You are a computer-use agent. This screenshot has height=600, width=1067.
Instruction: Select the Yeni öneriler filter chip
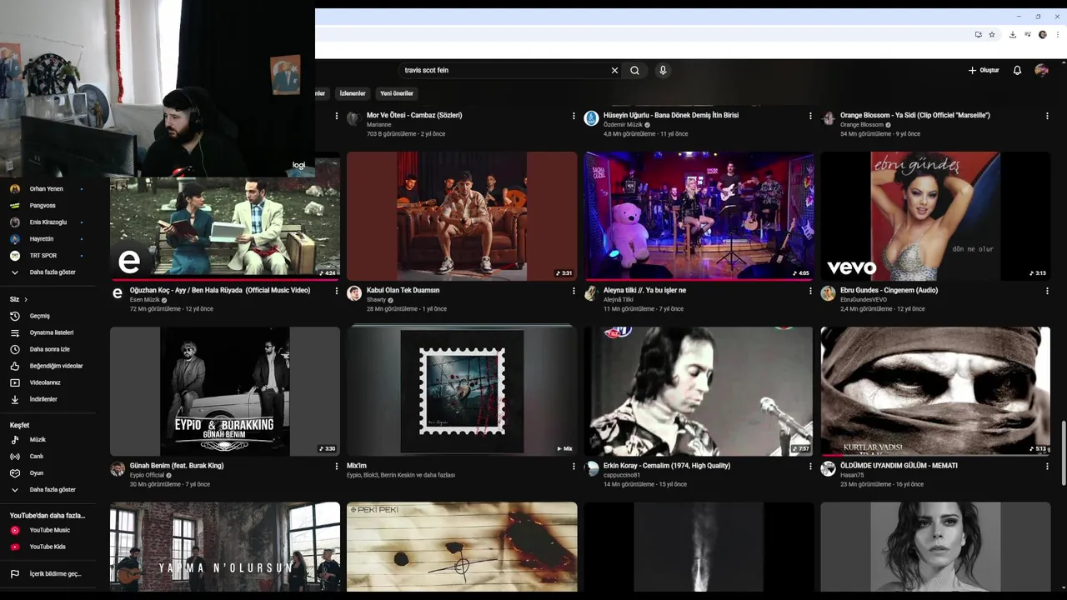click(x=397, y=93)
